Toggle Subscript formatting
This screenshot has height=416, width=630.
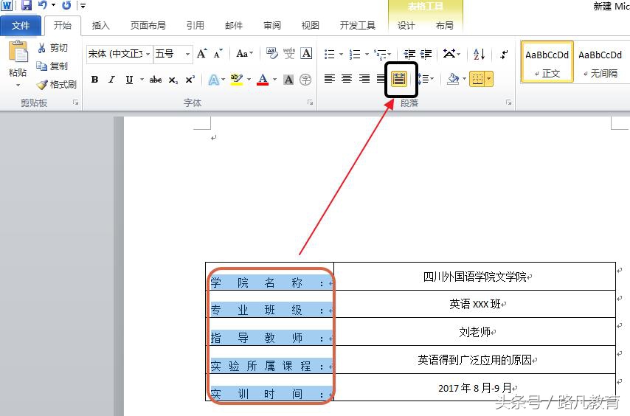point(173,80)
